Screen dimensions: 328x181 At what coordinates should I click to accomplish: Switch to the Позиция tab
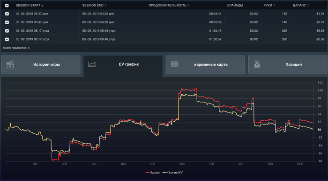[288, 64]
